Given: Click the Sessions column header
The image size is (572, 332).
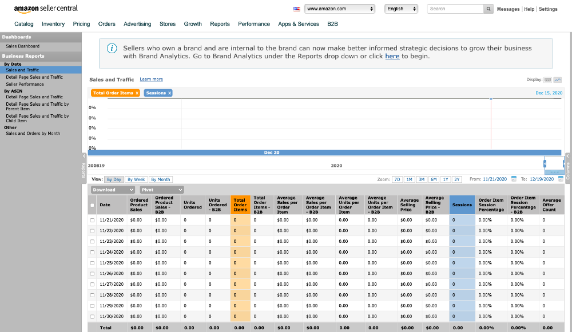Looking at the screenshot, I should tap(462, 205).
